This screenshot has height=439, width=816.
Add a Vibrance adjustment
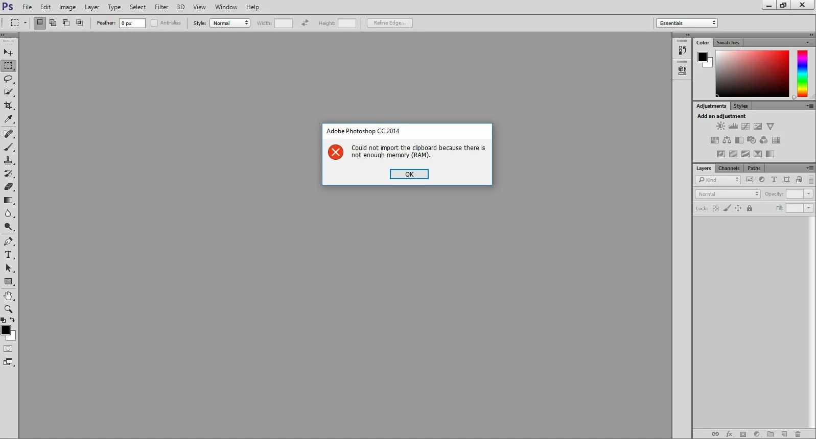770,126
